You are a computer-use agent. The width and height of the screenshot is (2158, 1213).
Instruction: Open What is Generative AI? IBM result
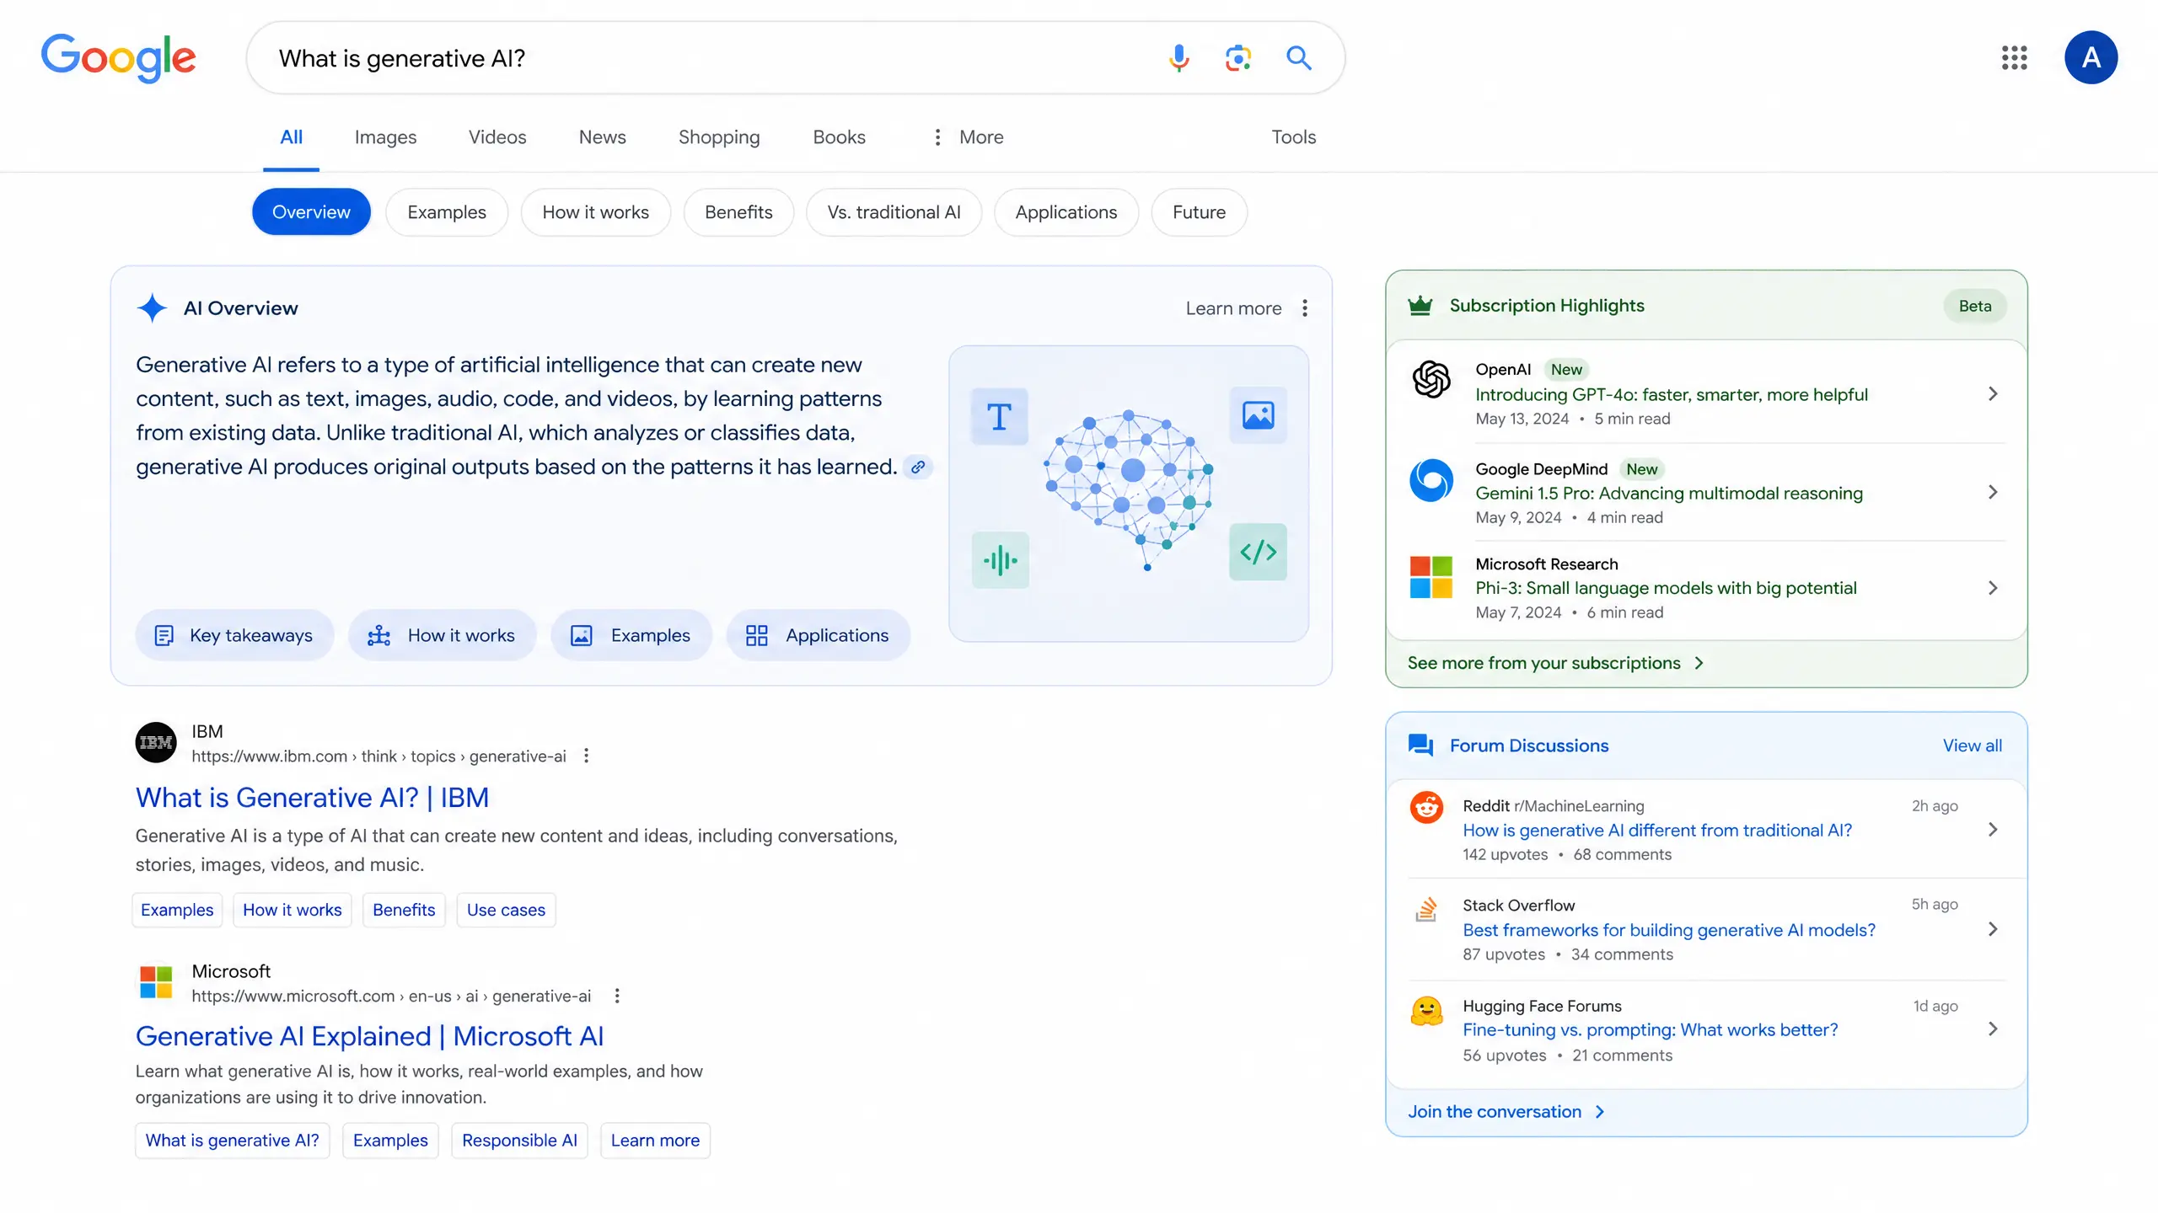coord(312,798)
